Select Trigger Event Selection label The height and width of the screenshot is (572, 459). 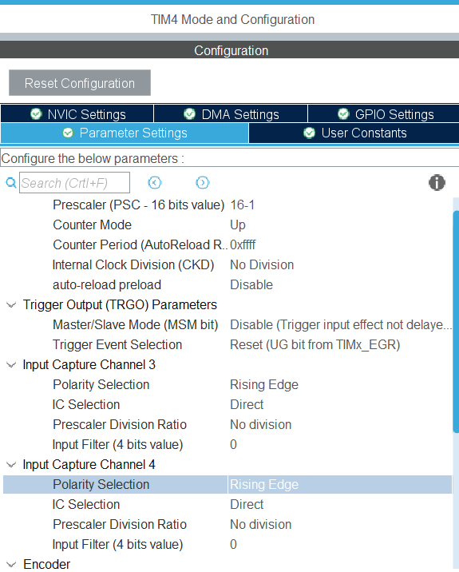(x=117, y=345)
